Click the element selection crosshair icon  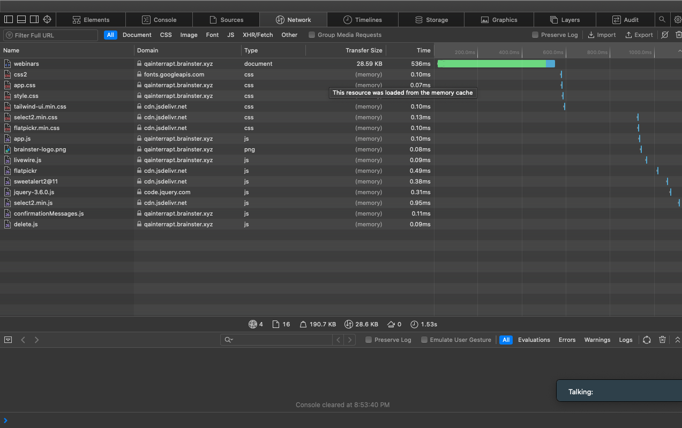click(47, 19)
